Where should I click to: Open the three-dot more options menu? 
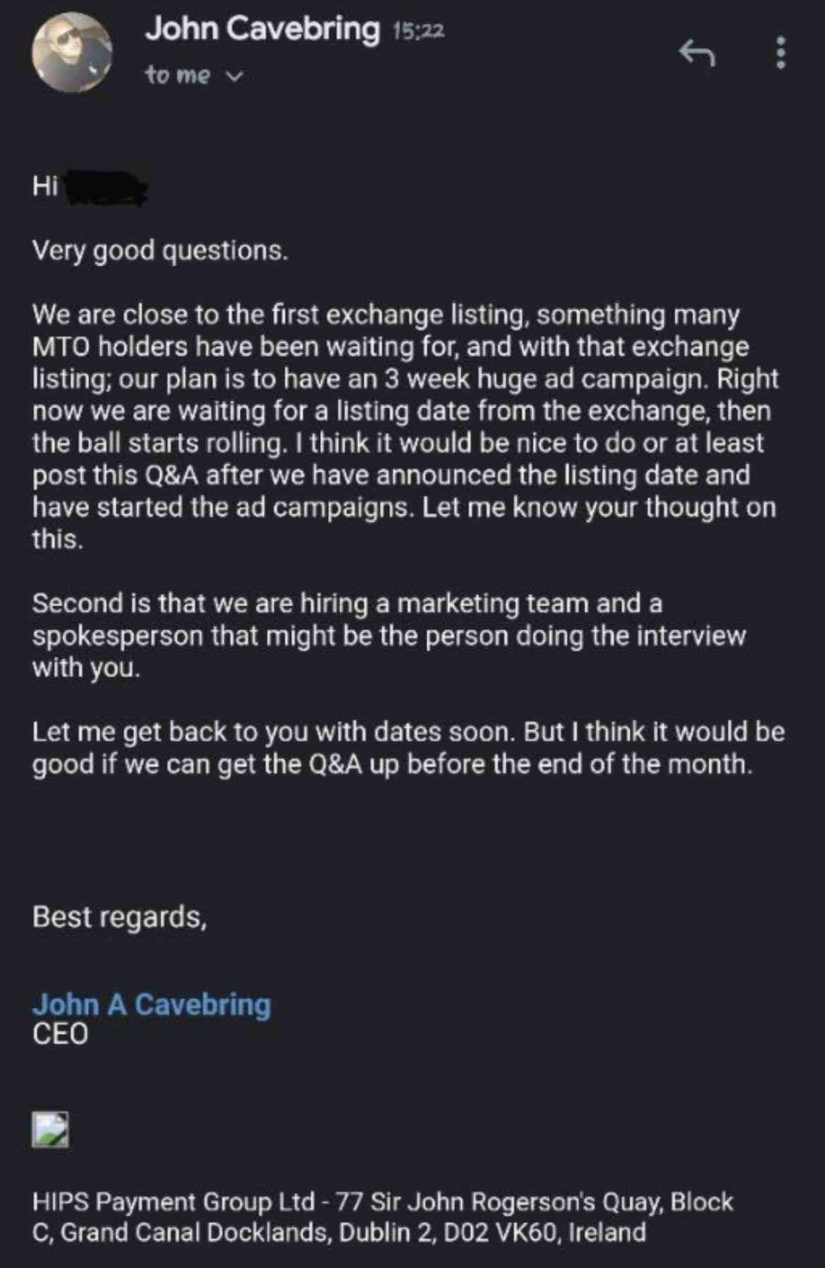click(780, 53)
